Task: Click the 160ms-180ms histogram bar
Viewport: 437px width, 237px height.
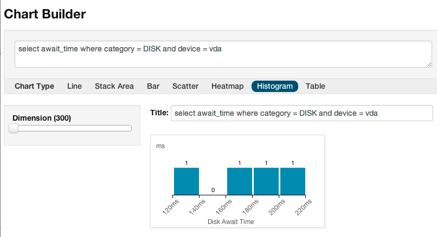Action: (240, 181)
